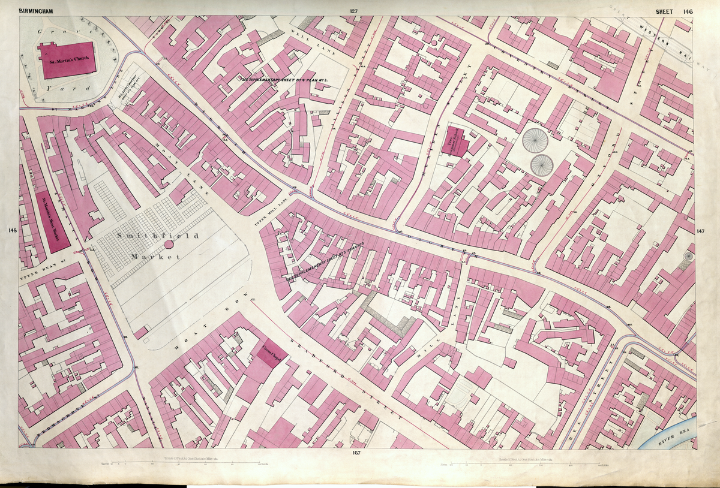Select the St. Martin's Church building

pos(67,61)
